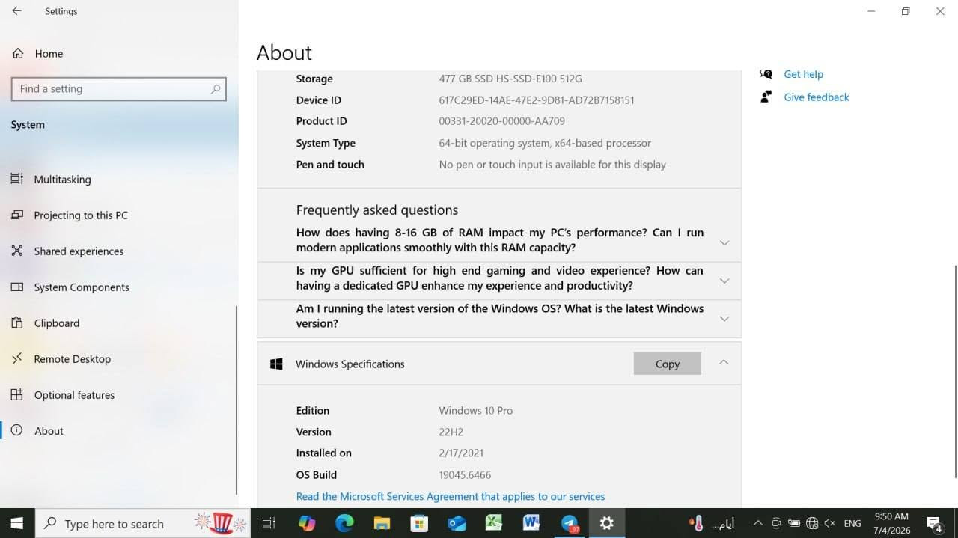This screenshot has width=958, height=538.
Task: Switch the ENG input language indicator
Action: (852, 523)
